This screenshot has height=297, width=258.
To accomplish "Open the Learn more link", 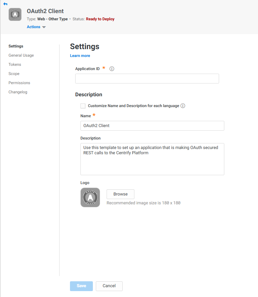I will coord(80,55).
